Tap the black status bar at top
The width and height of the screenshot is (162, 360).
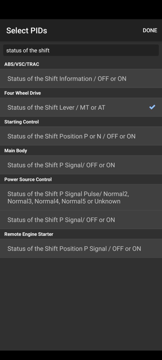pos(81,10)
